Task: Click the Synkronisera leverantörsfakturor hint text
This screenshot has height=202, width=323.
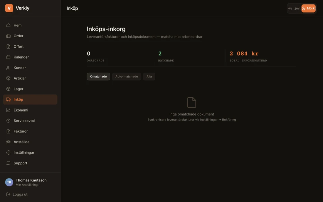Action: click(192, 120)
